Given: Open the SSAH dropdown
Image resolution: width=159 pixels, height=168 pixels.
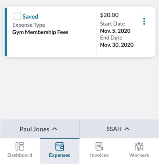Looking at the screenshot, I should pos(119,129).
